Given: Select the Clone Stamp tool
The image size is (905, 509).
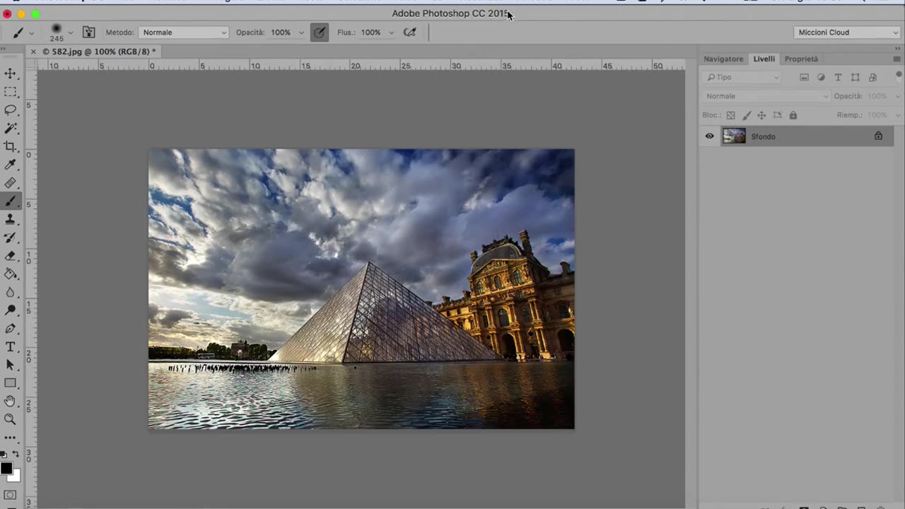Looking at the screenshot, I should pyautogui.click(x=11, y=220).
